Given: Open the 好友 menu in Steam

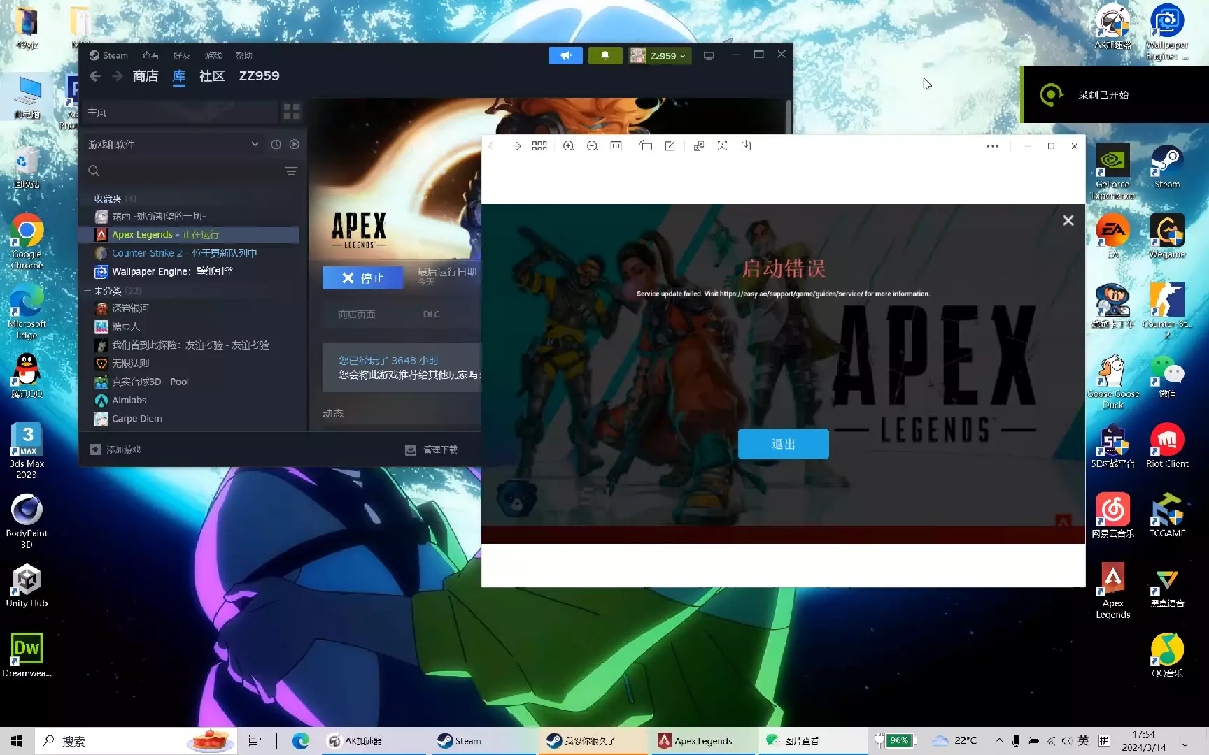Looking at the screenshot, I should coord(182,56).
